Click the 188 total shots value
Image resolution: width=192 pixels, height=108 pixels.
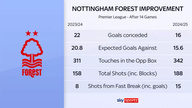point(178,74)
